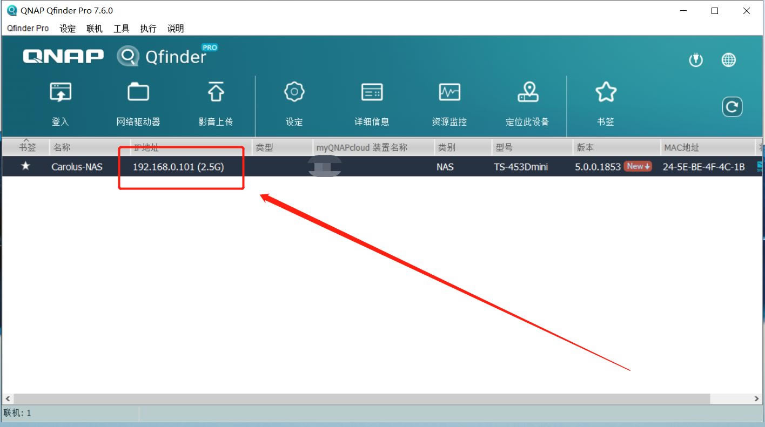Click the 联机: 1 status bar text
This screenshot has width=765, height=427.
point(17,413)
